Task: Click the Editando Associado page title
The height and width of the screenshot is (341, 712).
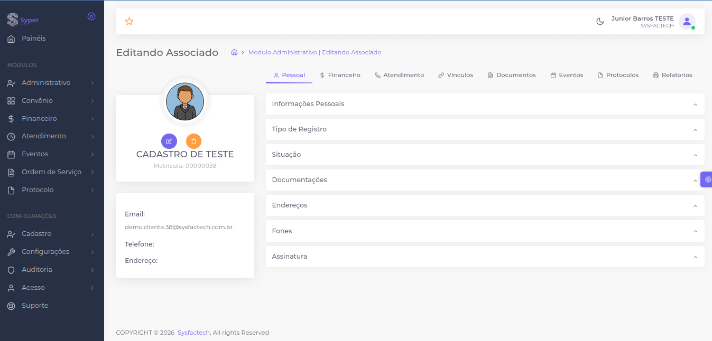Action: [167, 52]
